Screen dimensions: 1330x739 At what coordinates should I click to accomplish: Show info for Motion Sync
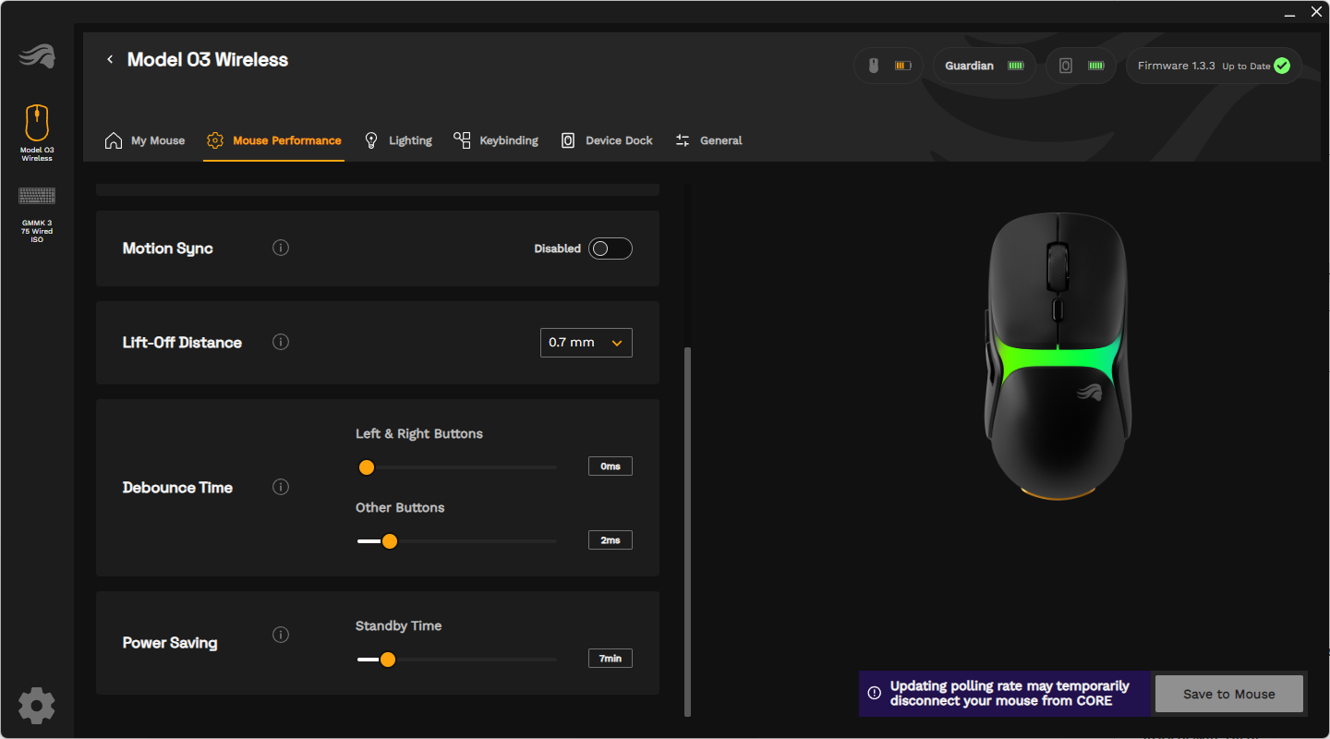coord(281,248)
